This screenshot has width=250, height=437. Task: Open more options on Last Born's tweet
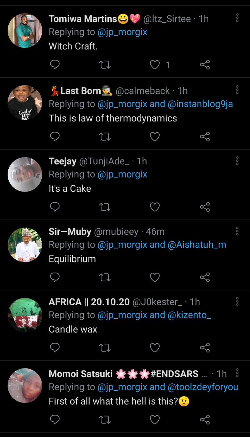(237, 90)
